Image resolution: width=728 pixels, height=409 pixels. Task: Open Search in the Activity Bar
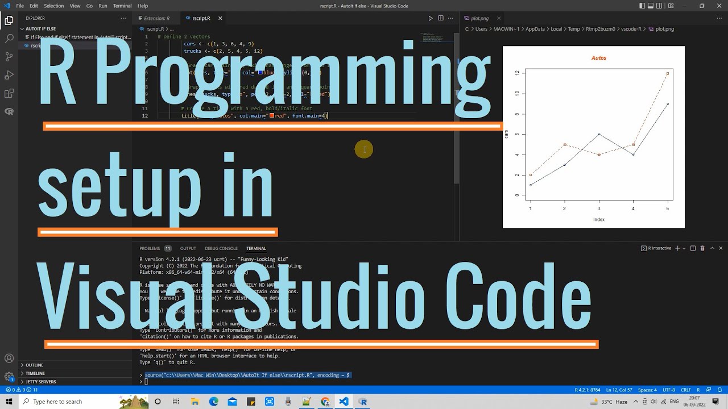pyautogui.click(x=9, y=38)
